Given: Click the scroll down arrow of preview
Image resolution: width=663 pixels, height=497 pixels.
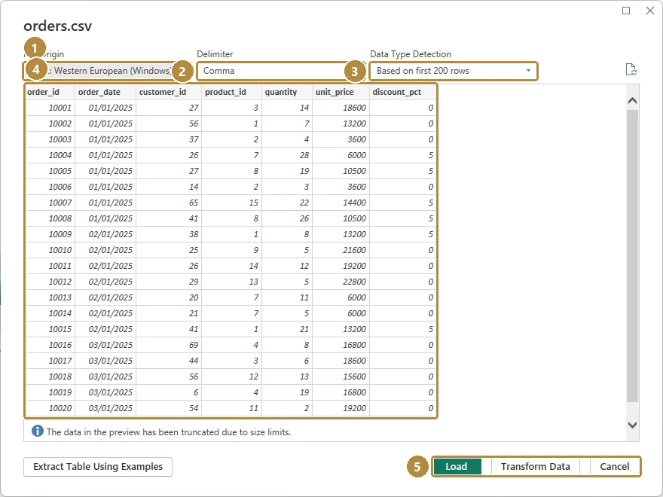Looking at the screenshot, I should [633, 425].
